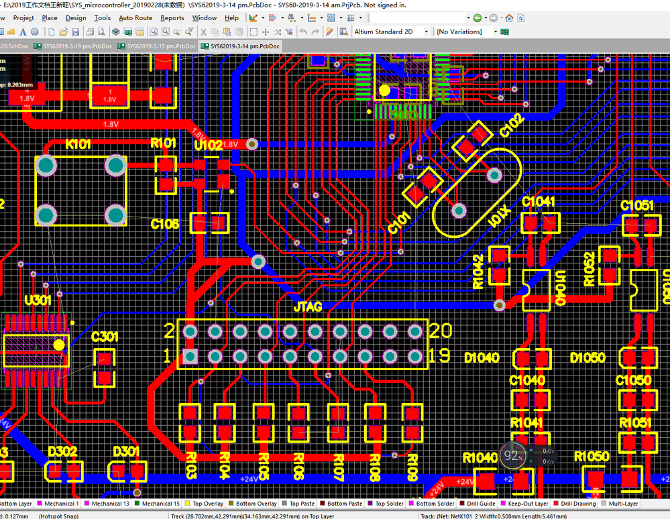Click the Paste clipboard icon
The height and width of the screenshot is (519, 670).
(x=227, y=32)
